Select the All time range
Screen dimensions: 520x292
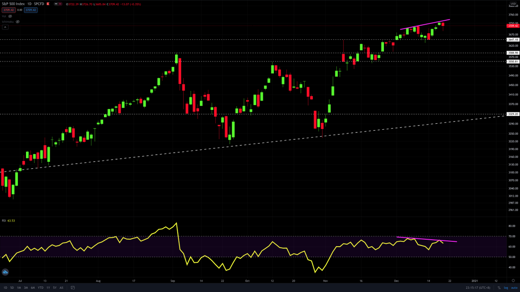[61, 288]
